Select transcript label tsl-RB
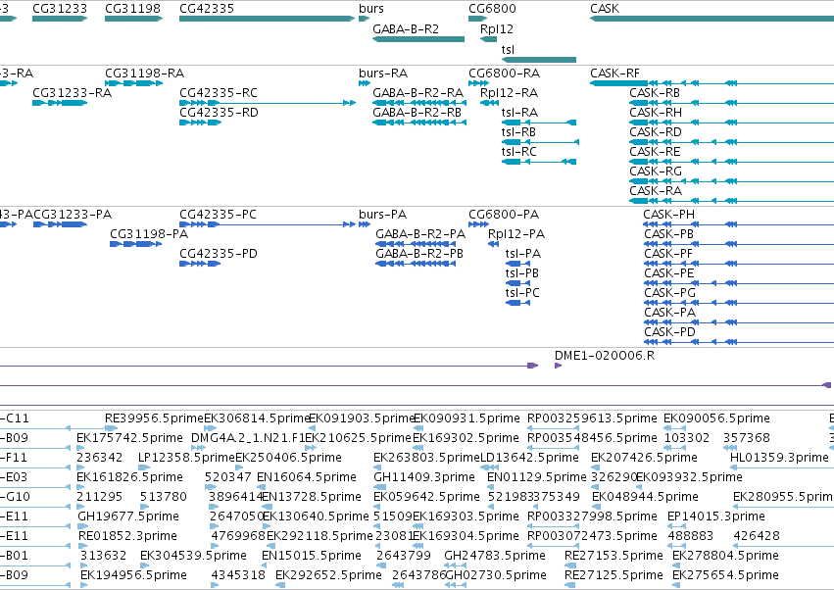Image resolution: width=834 pixels, height=590 pixels. (x=518, y=132)
